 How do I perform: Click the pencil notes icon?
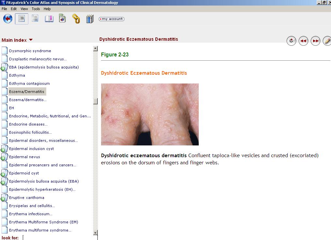(x=327, y=41)
